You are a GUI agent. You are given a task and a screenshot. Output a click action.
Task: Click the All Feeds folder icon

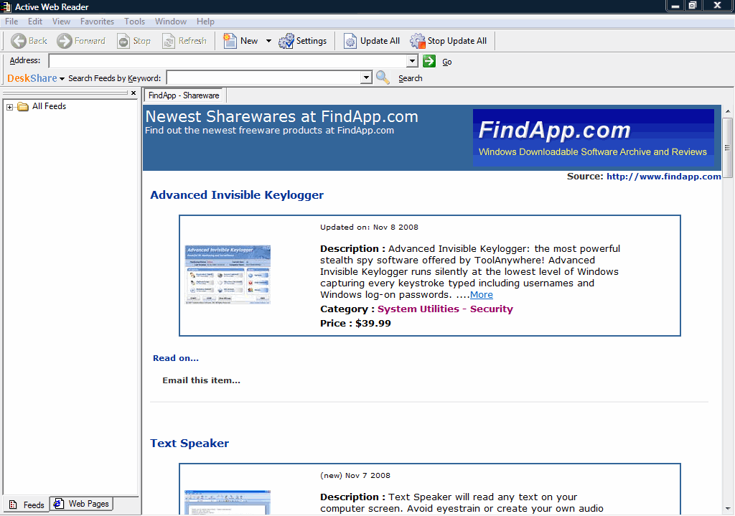(x=23, y=106)
